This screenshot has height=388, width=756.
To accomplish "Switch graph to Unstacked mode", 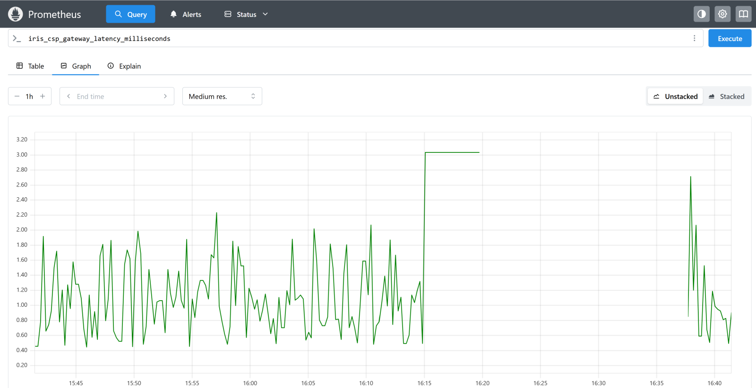I will tap(675, 96).
